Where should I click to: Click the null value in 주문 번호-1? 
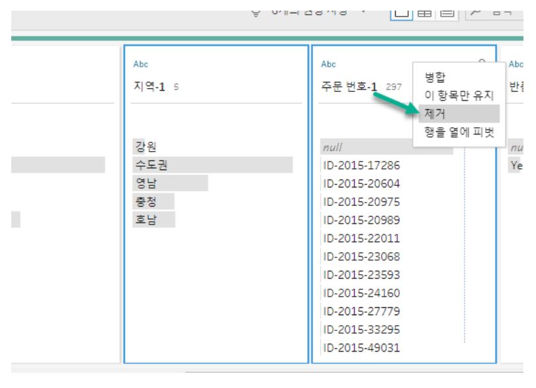(x=332, y=147)
